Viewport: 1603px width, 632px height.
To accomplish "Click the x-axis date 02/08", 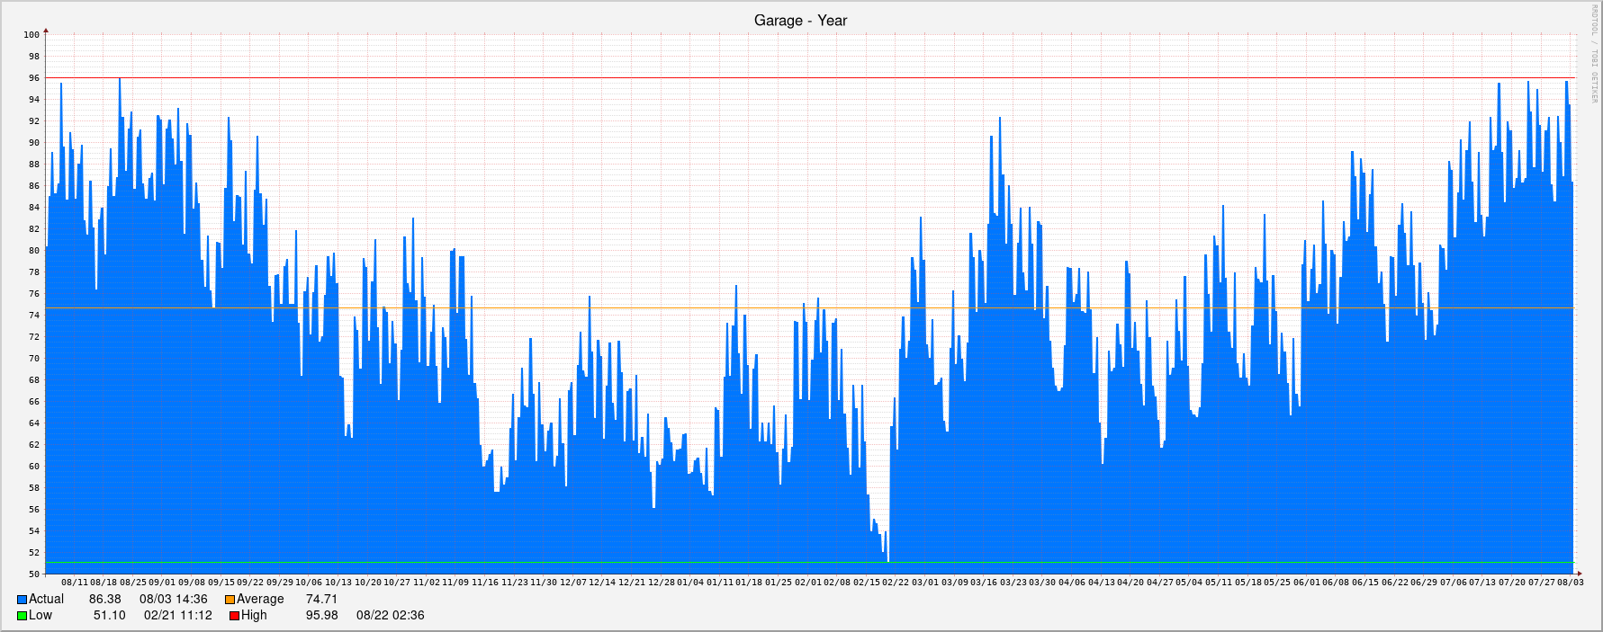I will tap(836, 583).
